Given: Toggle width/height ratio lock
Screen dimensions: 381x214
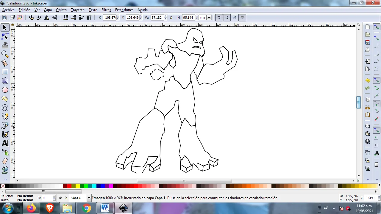Looking at the screenshot, I should click(171, 18).
